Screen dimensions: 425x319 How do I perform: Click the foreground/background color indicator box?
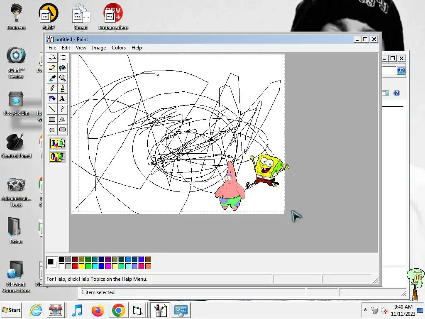point(52,263)
